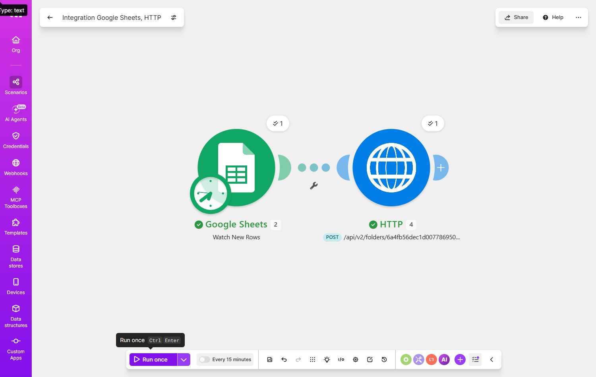The width and height of the screenshot is (596, 377).
Task: Browse the Templates section
Action: click(x=16, y=227)
